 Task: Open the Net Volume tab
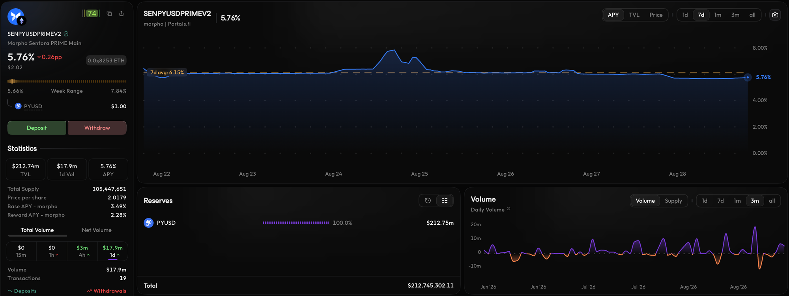(x=97, y=230)
